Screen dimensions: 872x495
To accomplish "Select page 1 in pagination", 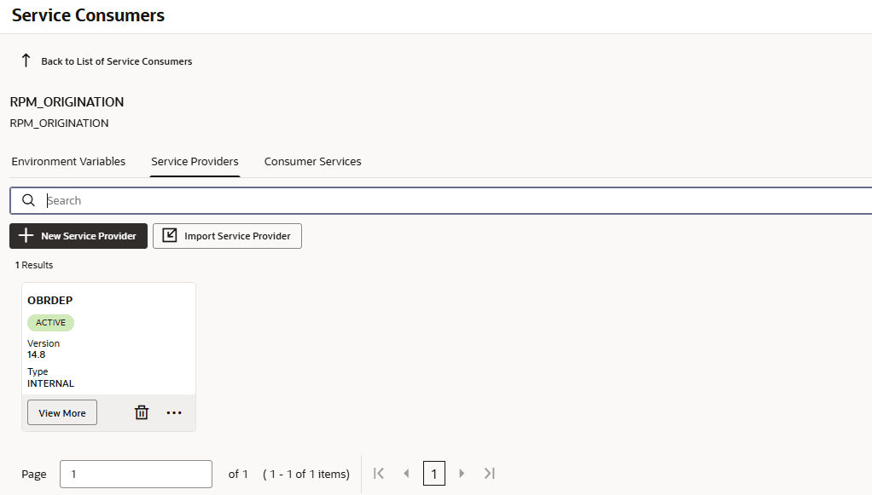I will (x=433, y=474).
